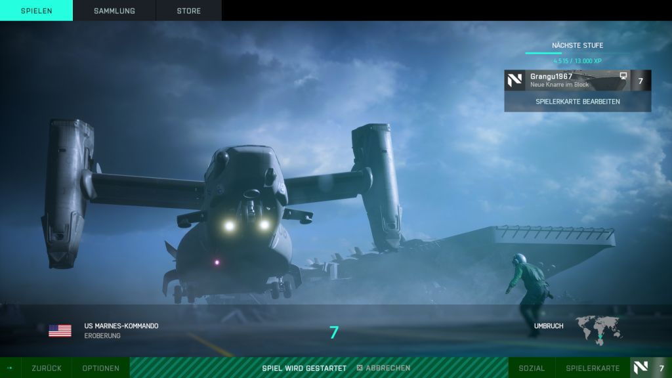Click the UMBRUCH map name

(548, 326)
